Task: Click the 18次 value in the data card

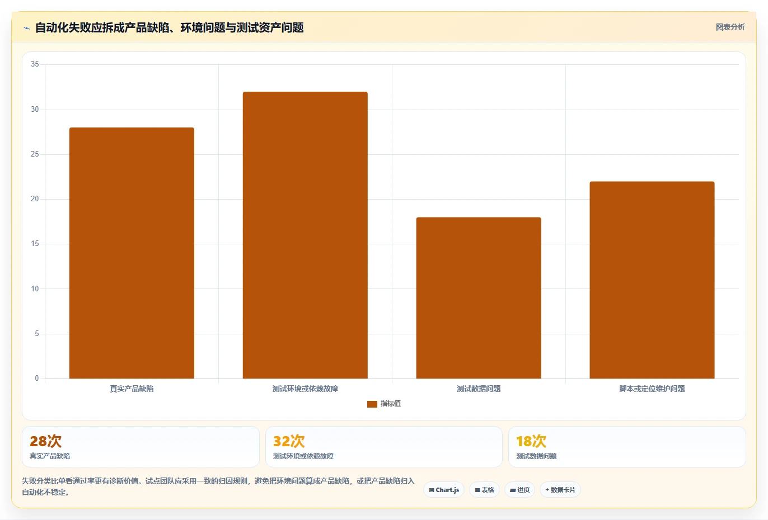Action: (x=531, y=441)
